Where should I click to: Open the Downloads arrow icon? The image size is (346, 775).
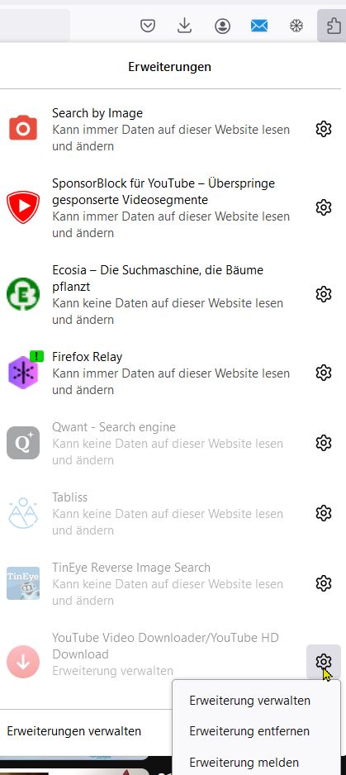point(184,26)
